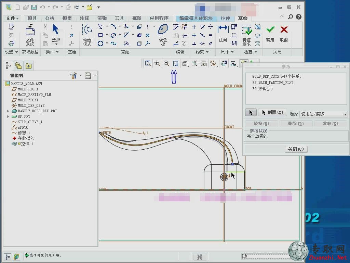
Task: Select MOLD_DEF_CSYS in the model tree
Action: click(x=31, y=105)
